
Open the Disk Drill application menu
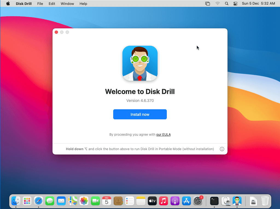pos(24,4)
